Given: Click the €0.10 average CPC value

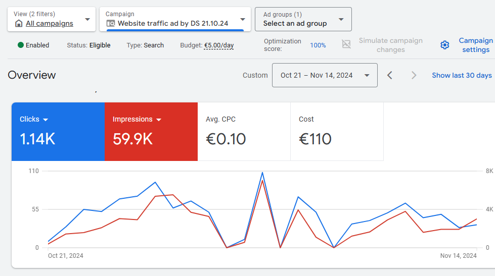Looking at the screenshot, I should 226,139.
